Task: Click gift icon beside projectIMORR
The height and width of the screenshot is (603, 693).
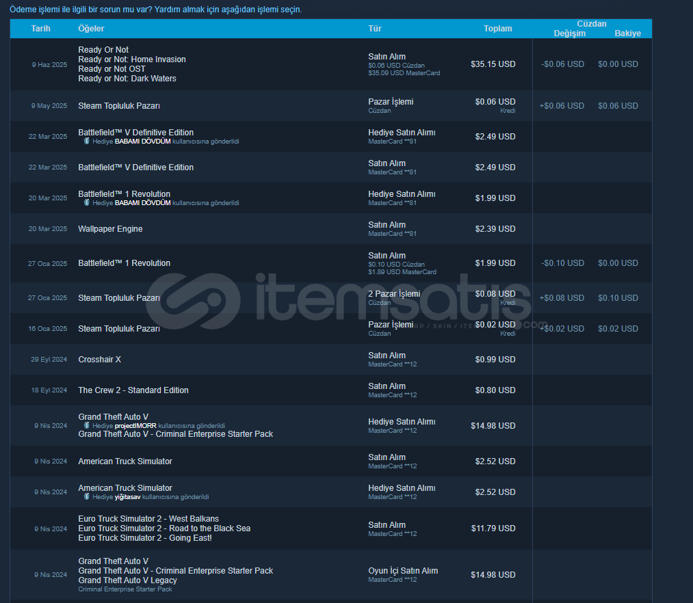Action: [87, 425]
